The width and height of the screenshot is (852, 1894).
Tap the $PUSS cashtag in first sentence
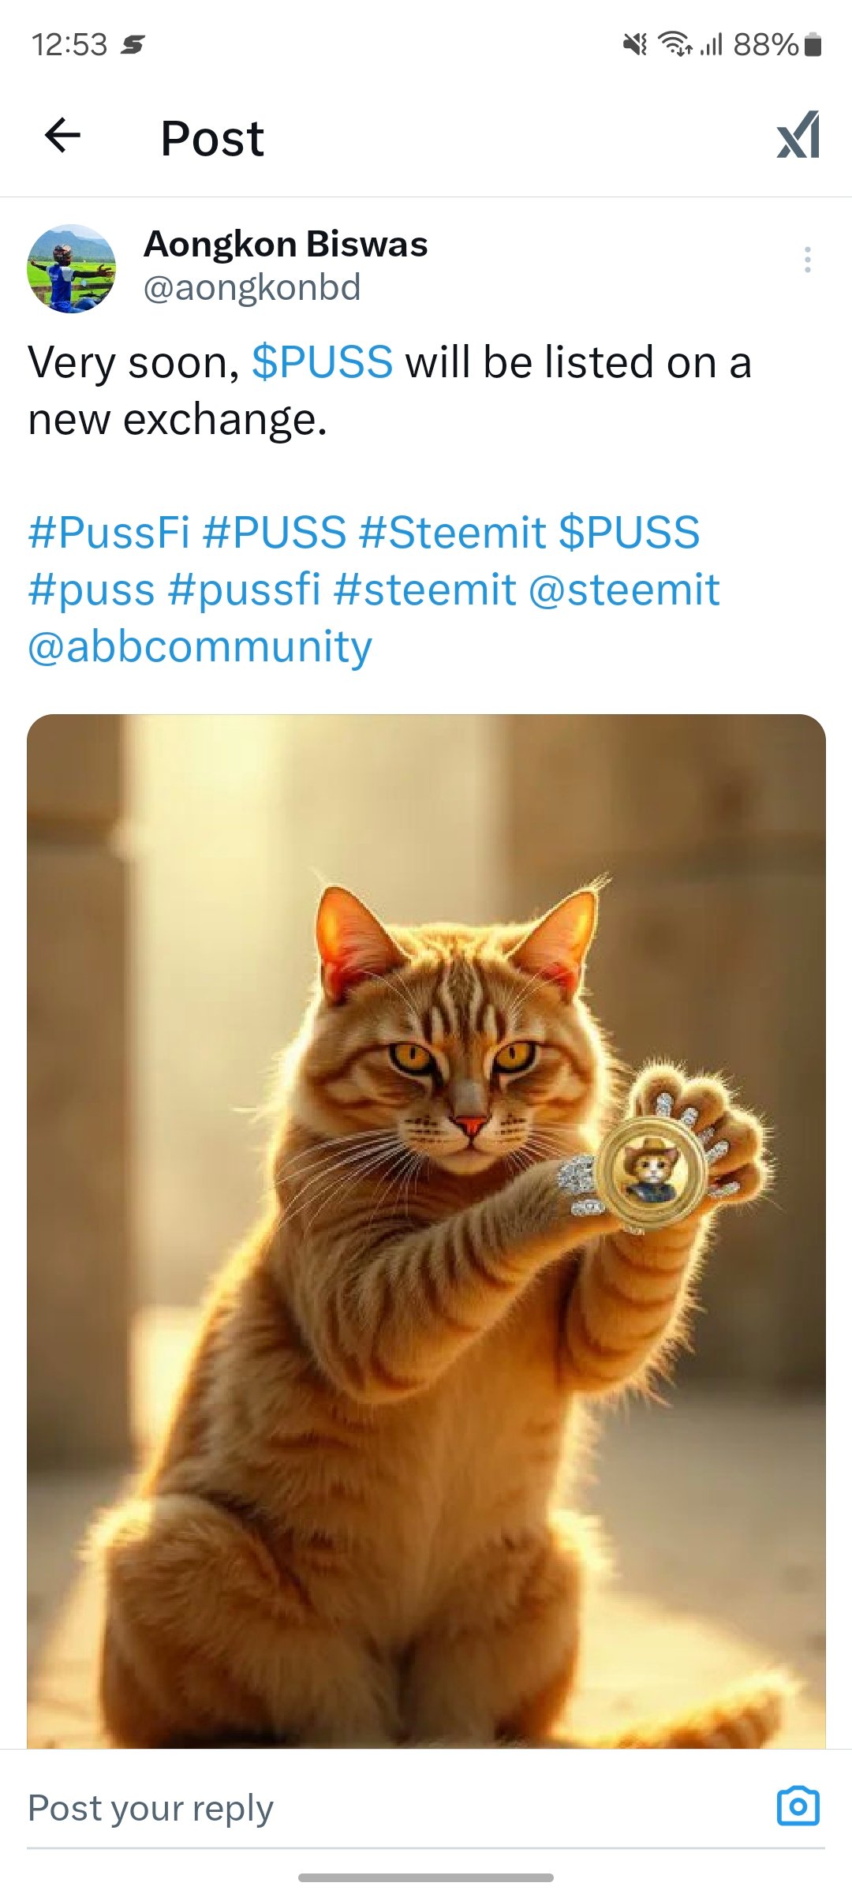coord(322,362)
